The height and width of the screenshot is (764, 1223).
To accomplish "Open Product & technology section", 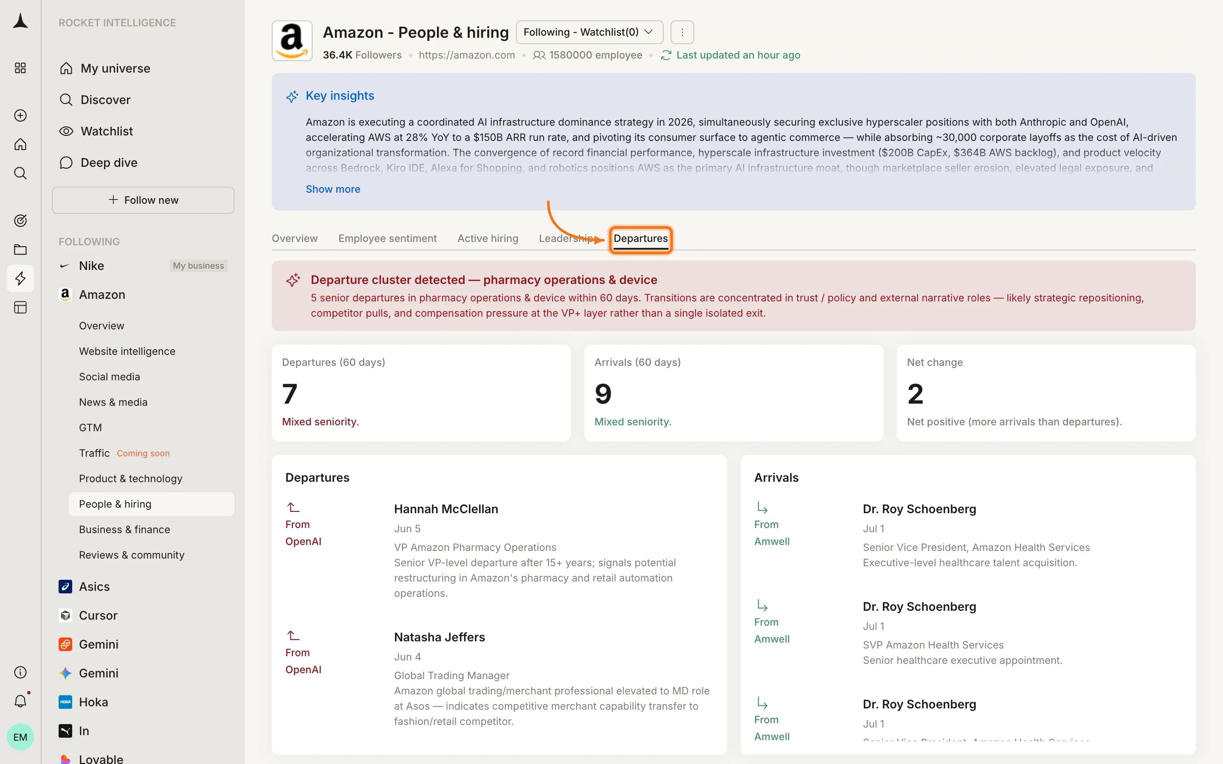I will [x=130, y=478].
